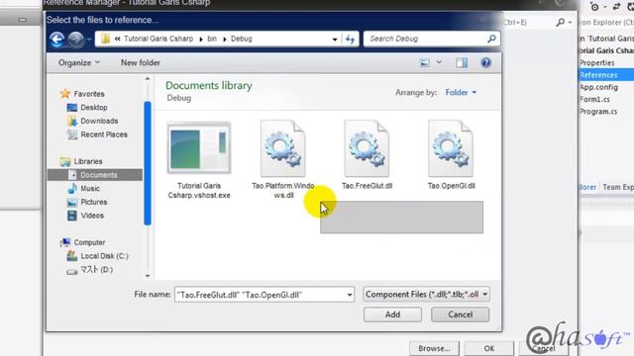
Task: Expand the view options arrow
Action: (x=439, y=62)
